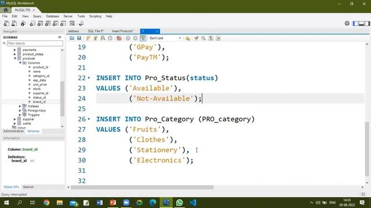
Task: Open Chrome from the Windows taskbar
Action: (x=46, y=203)
